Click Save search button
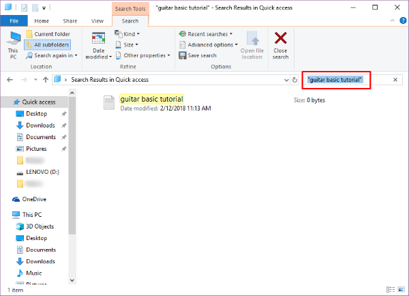The width and height of the screenshot is (409, 296). click(198, 55)
